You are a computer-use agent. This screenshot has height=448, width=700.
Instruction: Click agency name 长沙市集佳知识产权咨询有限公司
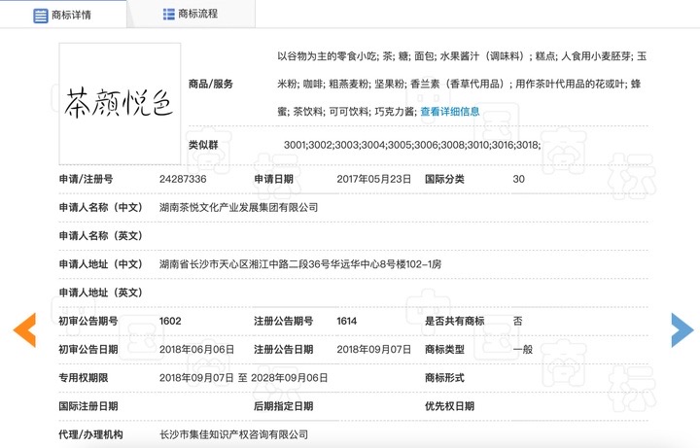(x=233, y=434)
